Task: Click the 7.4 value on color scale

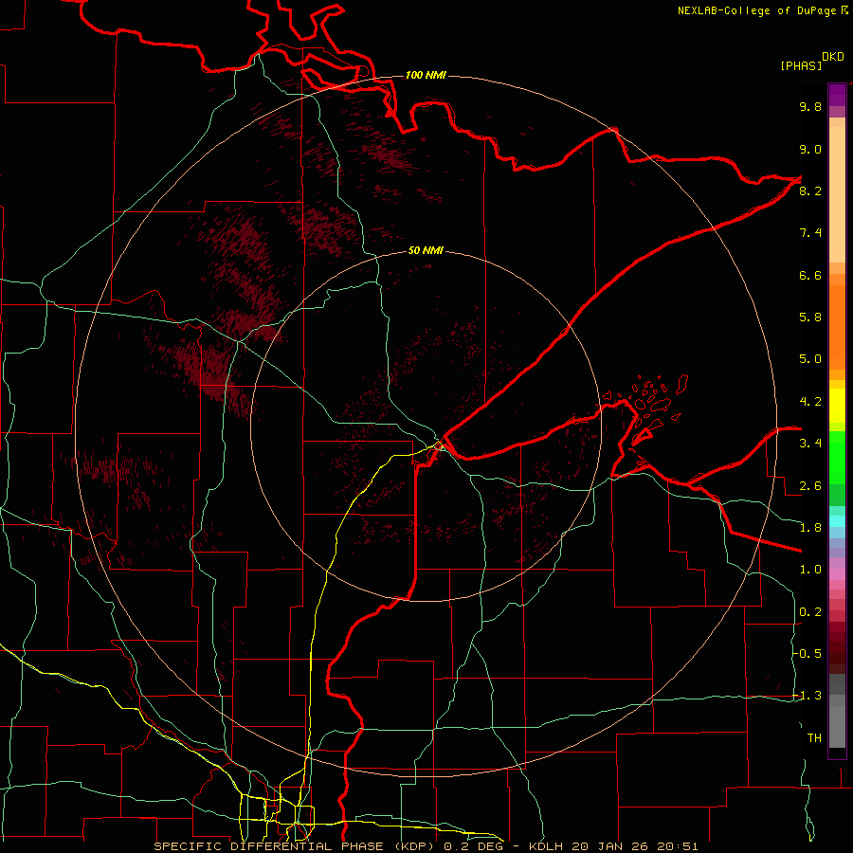Action: [810, 233]
